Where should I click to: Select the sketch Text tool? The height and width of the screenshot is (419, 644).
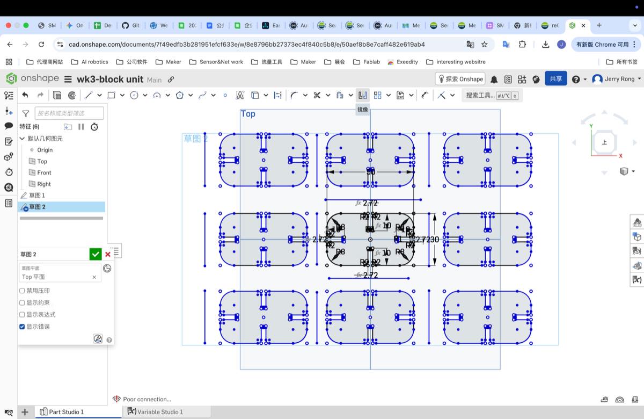tap(240, 95)
